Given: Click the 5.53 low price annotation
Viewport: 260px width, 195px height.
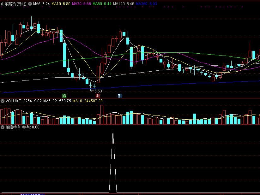Looking at the screenshot, I should coord(98,91).
